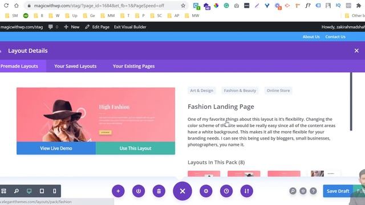
Task: Click the Save Draft button
Action: pyautogui.click(x=338, y=191)
